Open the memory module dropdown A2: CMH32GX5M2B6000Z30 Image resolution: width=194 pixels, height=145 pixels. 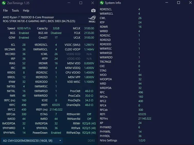[32, 141]
